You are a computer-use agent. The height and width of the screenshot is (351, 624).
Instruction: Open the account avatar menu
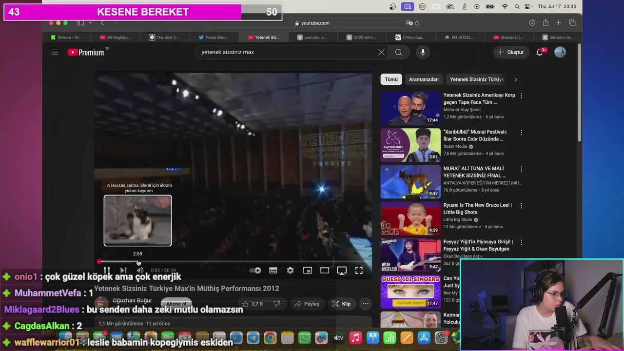560,52
